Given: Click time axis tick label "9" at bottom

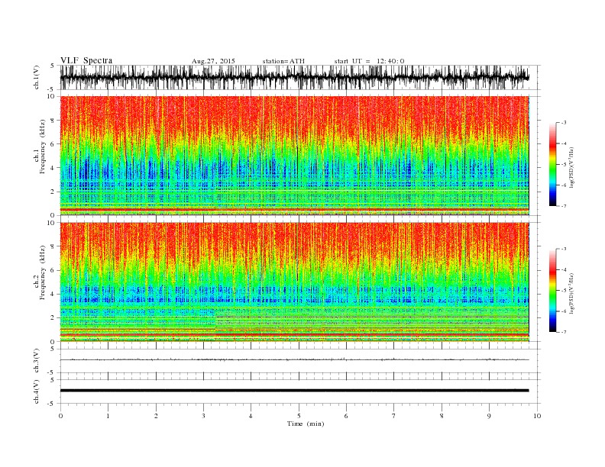Looking at the screenshot, I should point(489,416).
